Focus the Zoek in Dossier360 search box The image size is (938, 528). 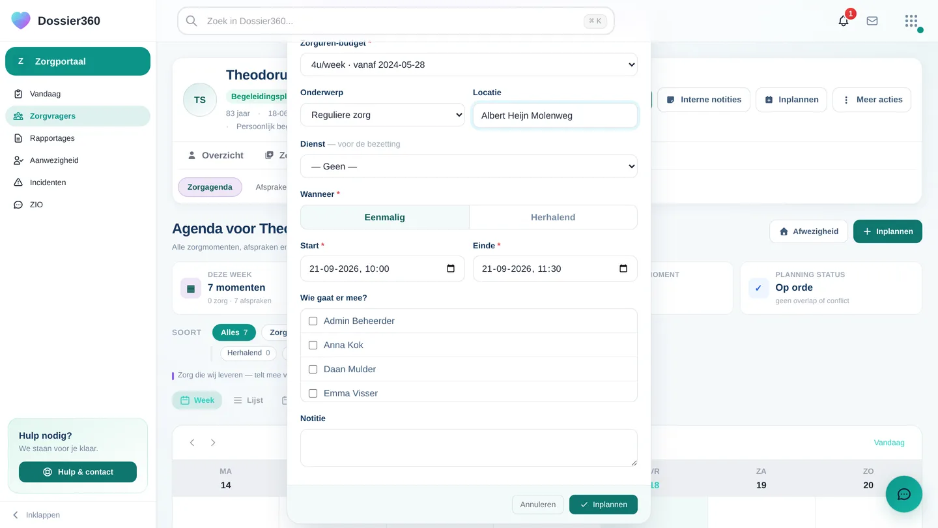396,21
